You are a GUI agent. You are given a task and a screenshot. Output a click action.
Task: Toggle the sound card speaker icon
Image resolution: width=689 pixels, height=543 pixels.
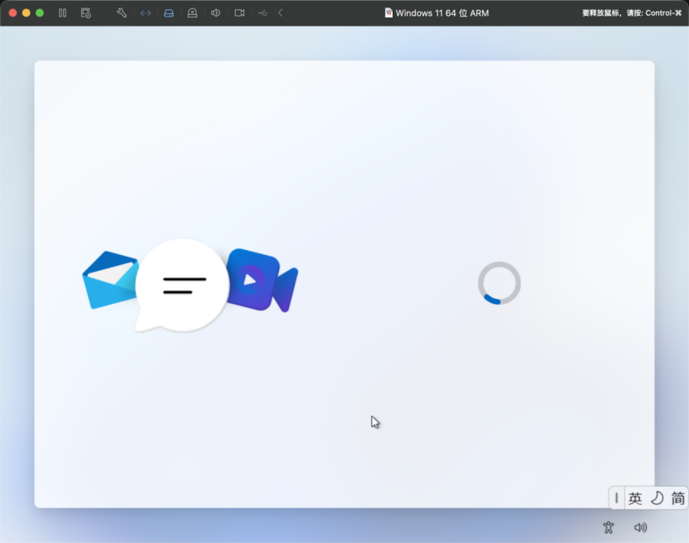[215, 12]
